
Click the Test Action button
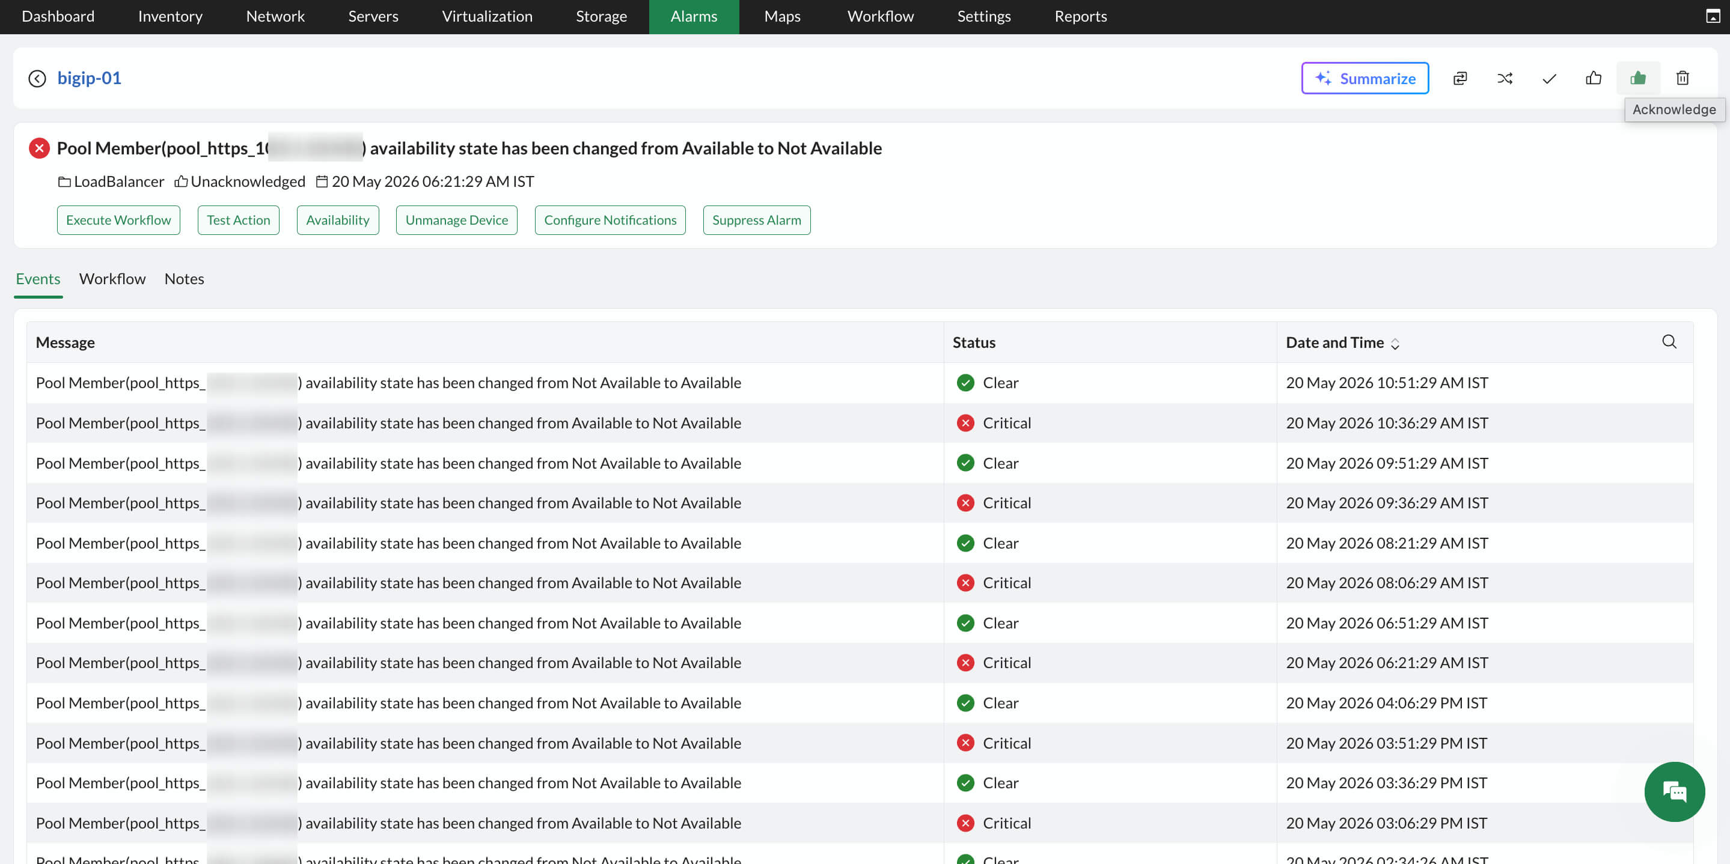click(239, 220)
